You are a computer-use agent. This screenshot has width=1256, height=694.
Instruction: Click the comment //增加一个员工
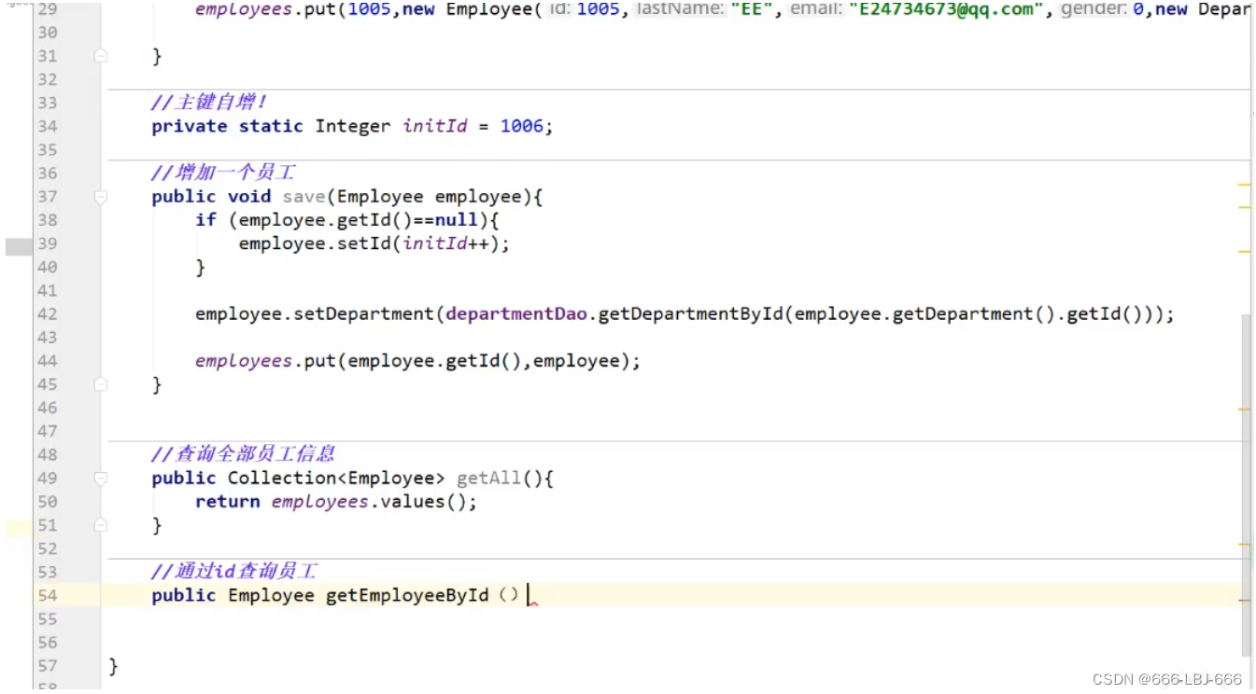(x=224, y=173)
